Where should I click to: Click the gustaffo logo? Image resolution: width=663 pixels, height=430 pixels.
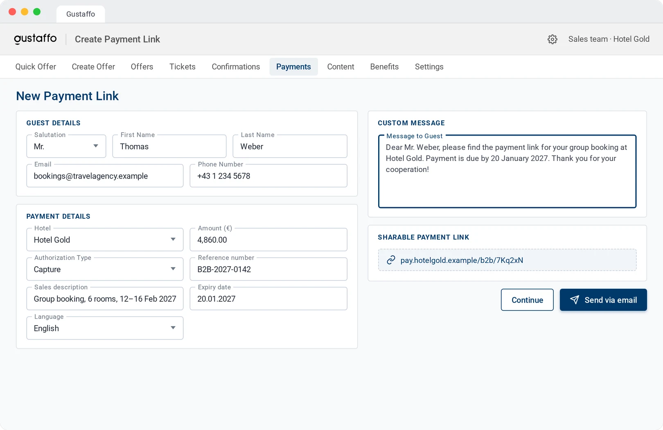coord(35,39)
